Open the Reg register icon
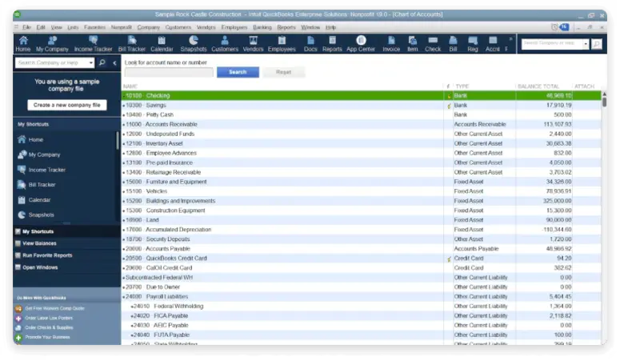This screenshot has height=361, width=620. (473, 43)
